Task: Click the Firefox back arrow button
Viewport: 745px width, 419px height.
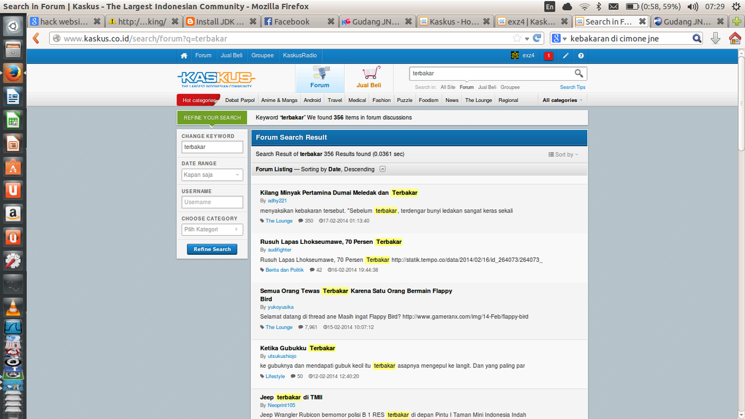Action: pyautogui.click(x=36, y=38)
